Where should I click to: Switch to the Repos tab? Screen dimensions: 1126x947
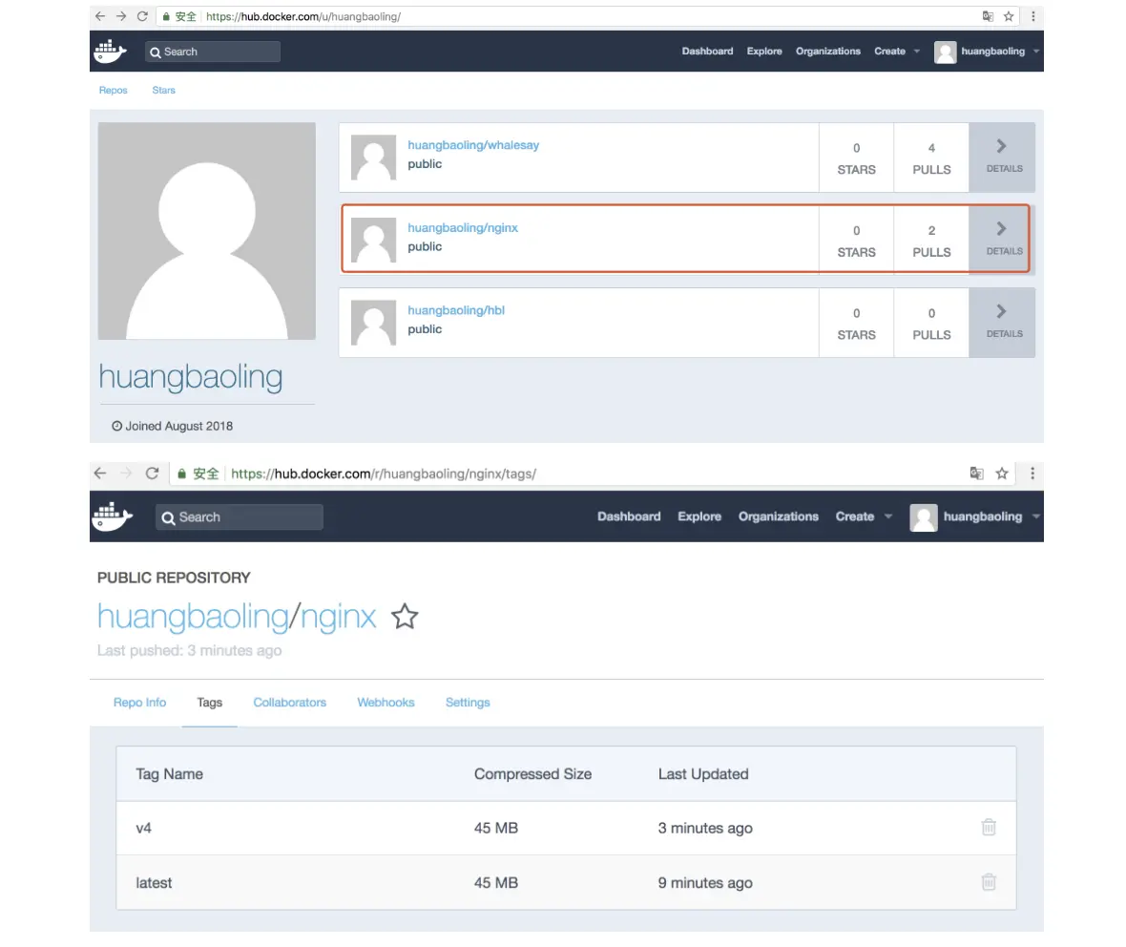(x=114, y=90)
